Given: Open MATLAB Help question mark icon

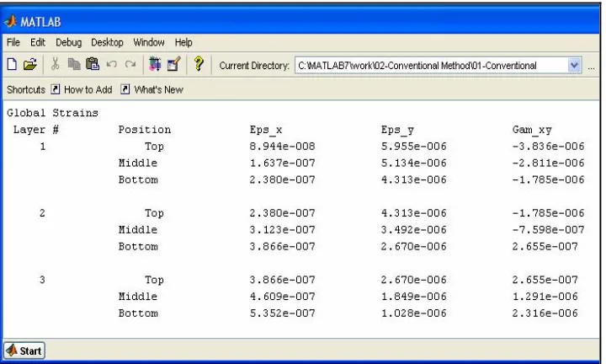Looking at the screenshot, I should coord(199,64).
